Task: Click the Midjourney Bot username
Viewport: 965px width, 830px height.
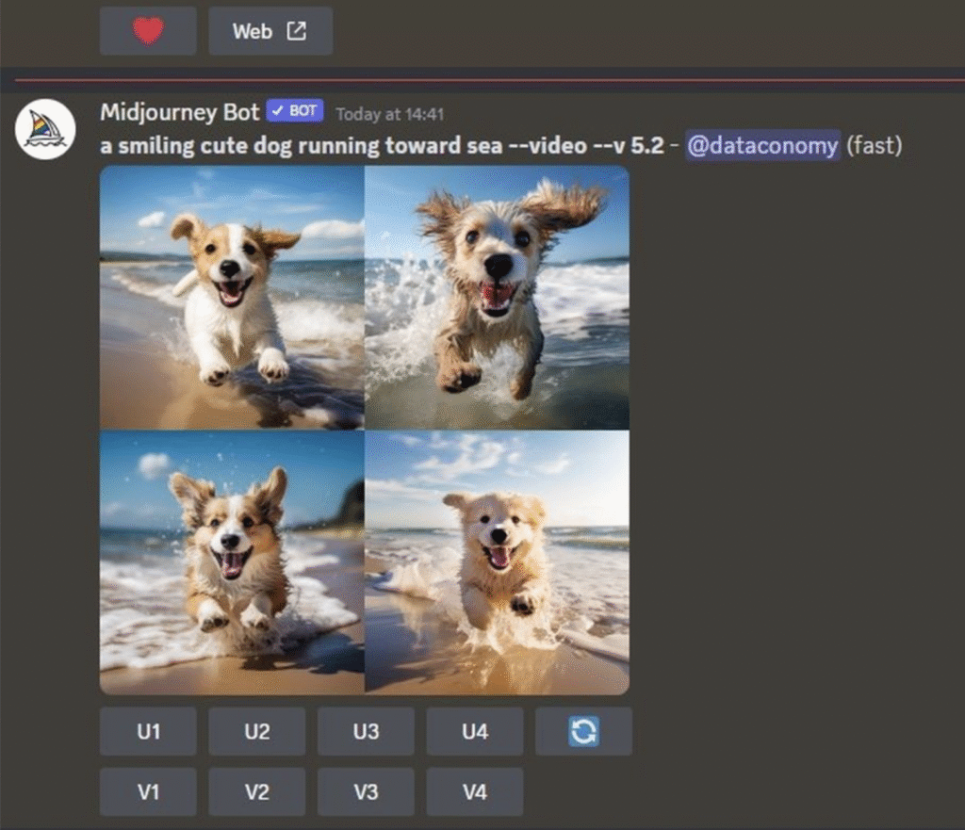Action: point(180,113)
